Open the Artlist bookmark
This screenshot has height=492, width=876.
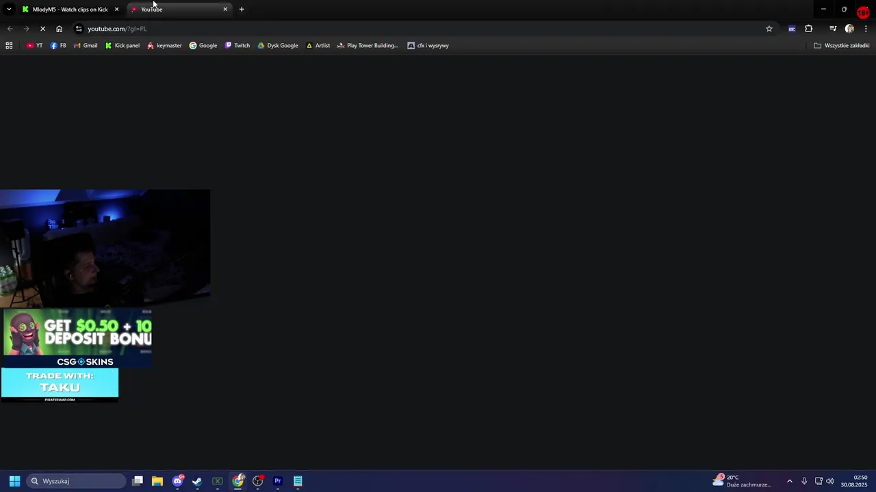318,46
